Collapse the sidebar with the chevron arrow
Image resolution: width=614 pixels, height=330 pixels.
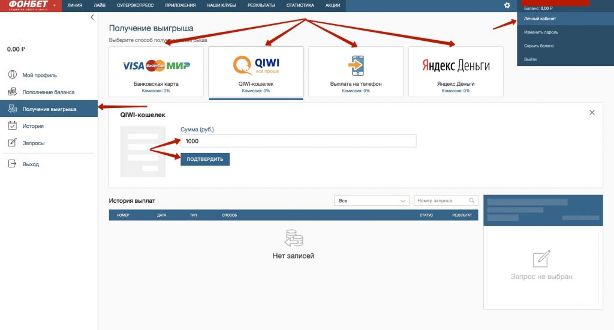(x=92, y=17)
